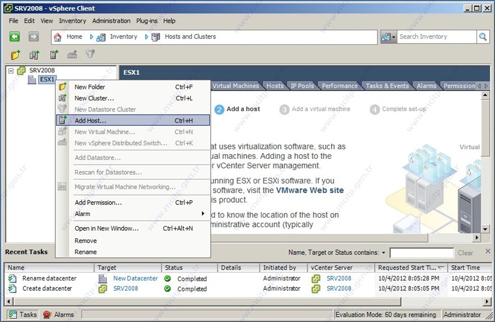Screen dimensions: 495x322
Task: Click the New Cluster toolbar icon
Action: [x=35, y=55]
